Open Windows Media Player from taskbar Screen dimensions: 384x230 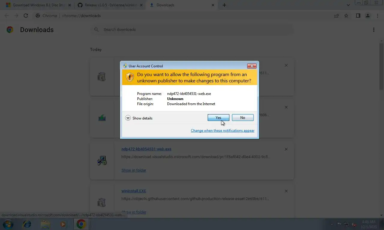click(63, 224)
